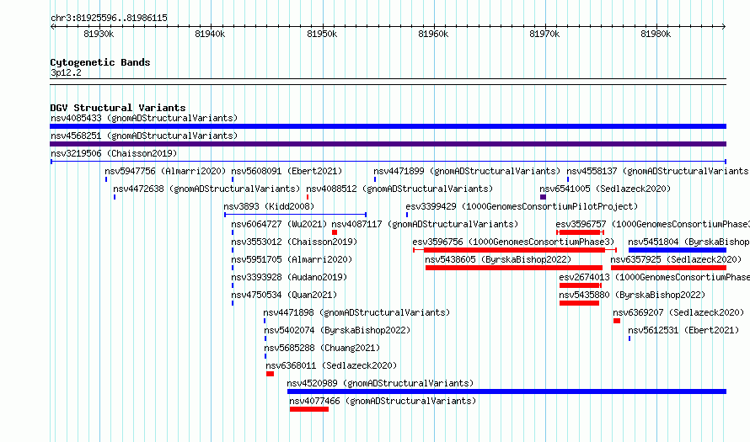Viewport: 750px width, 442px height.
Task: Open nsv5608091 (Ebert2021) variant label
Action: [x=287, y=171]
